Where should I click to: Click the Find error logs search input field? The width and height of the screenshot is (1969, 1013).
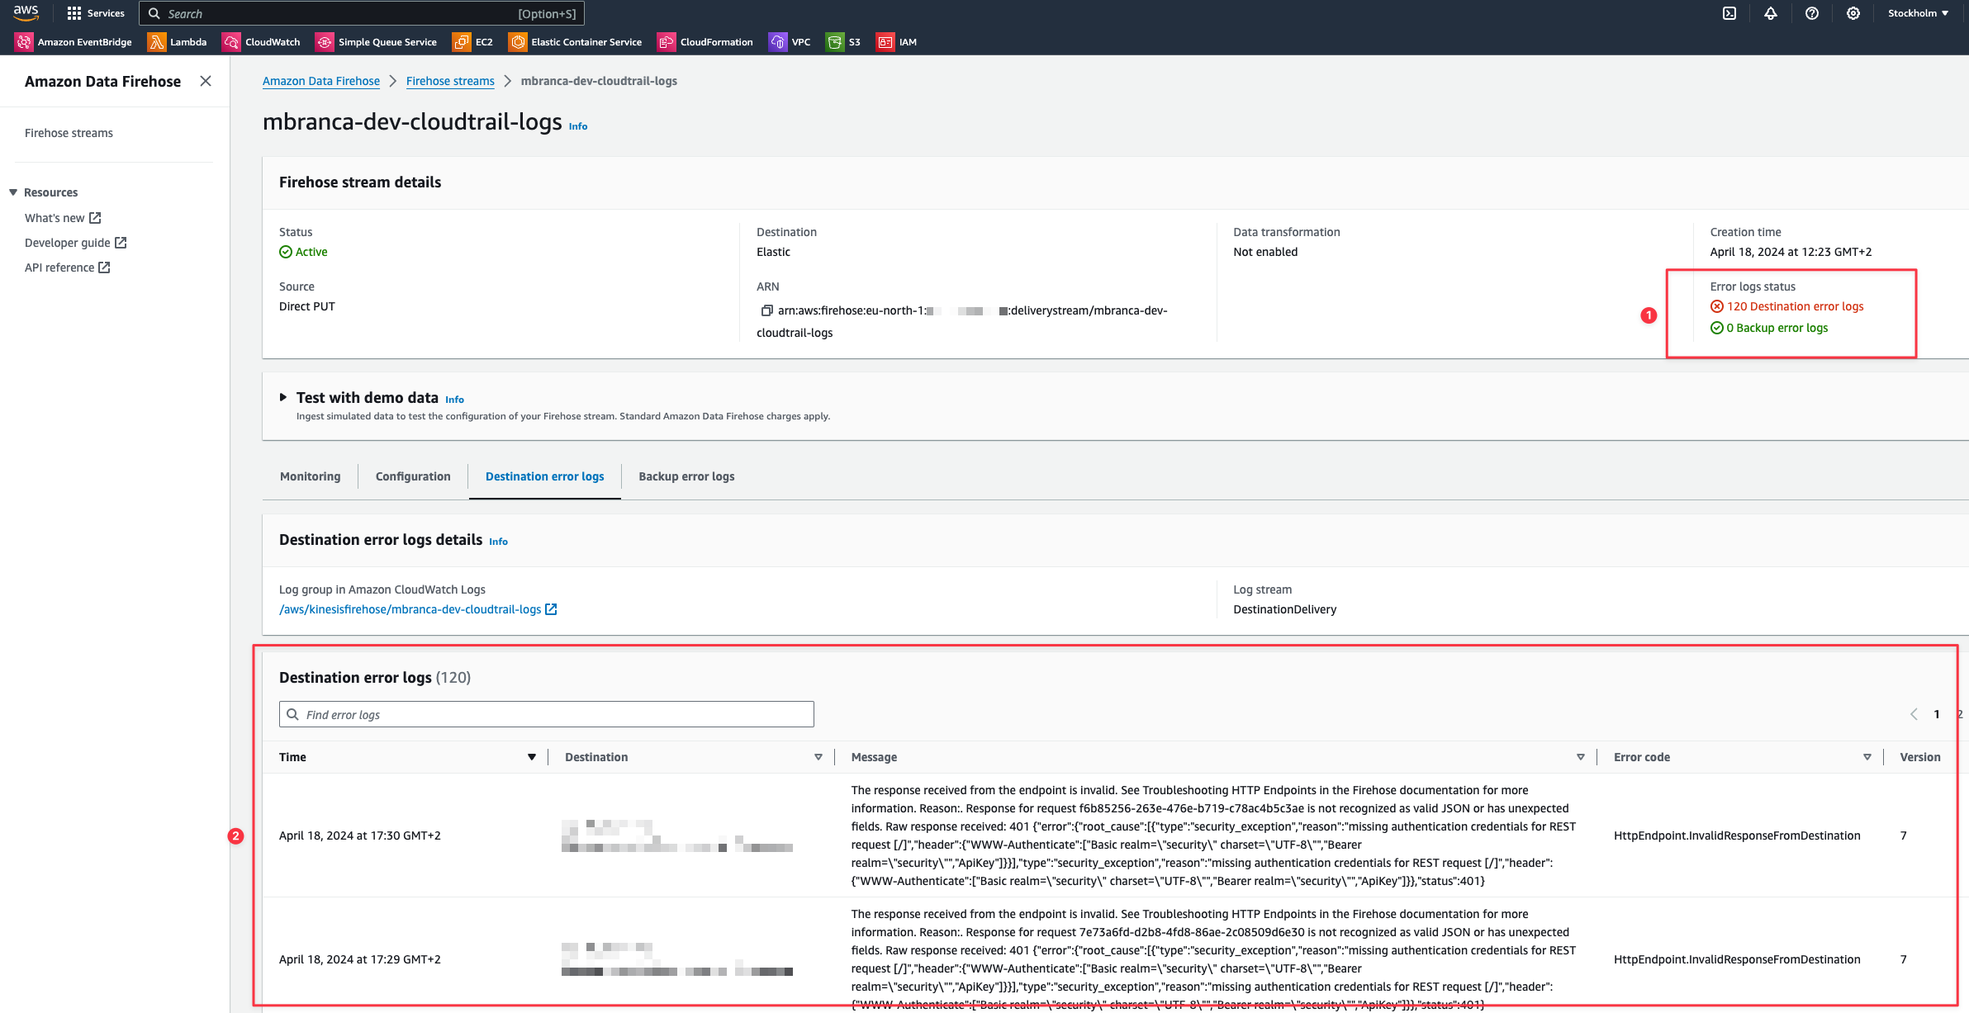tap(547, 713)
